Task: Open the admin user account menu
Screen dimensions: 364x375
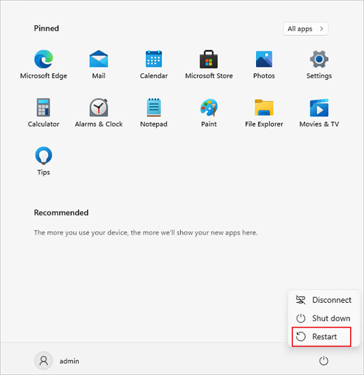Action: 58,361
